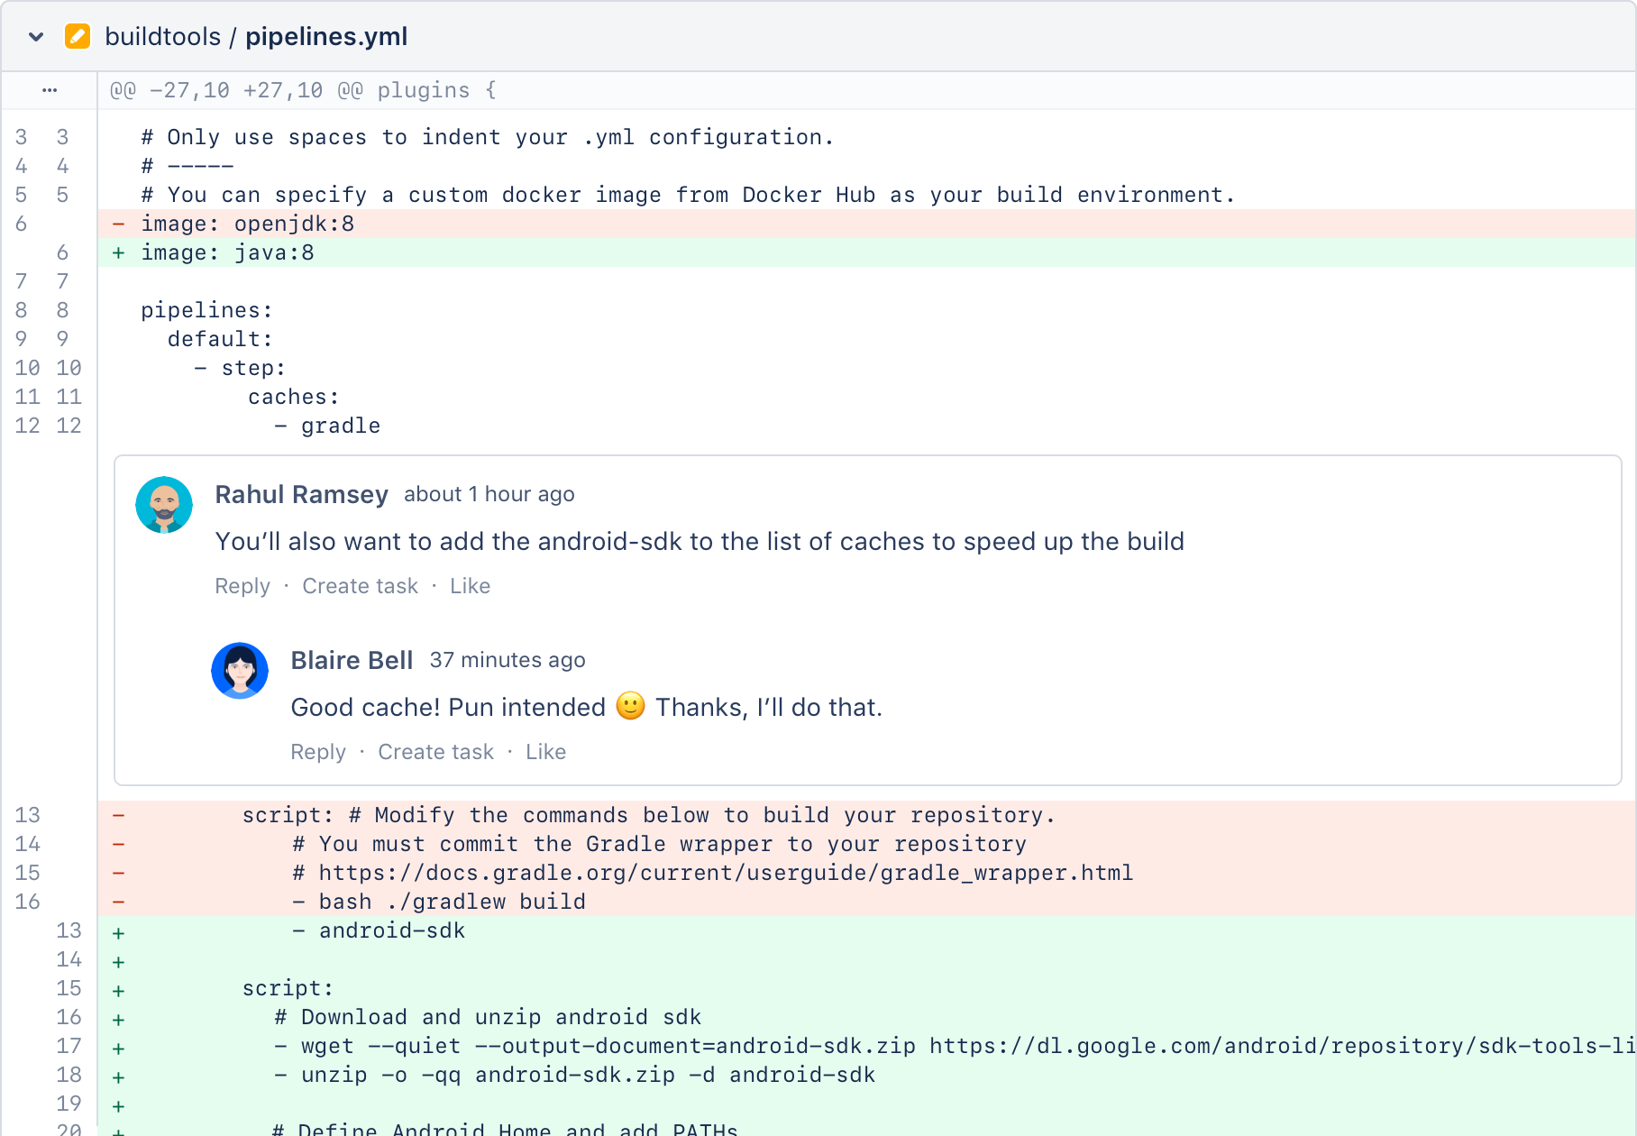
Task: Open the buildtools breadcrumb
Action: point(164,37)
